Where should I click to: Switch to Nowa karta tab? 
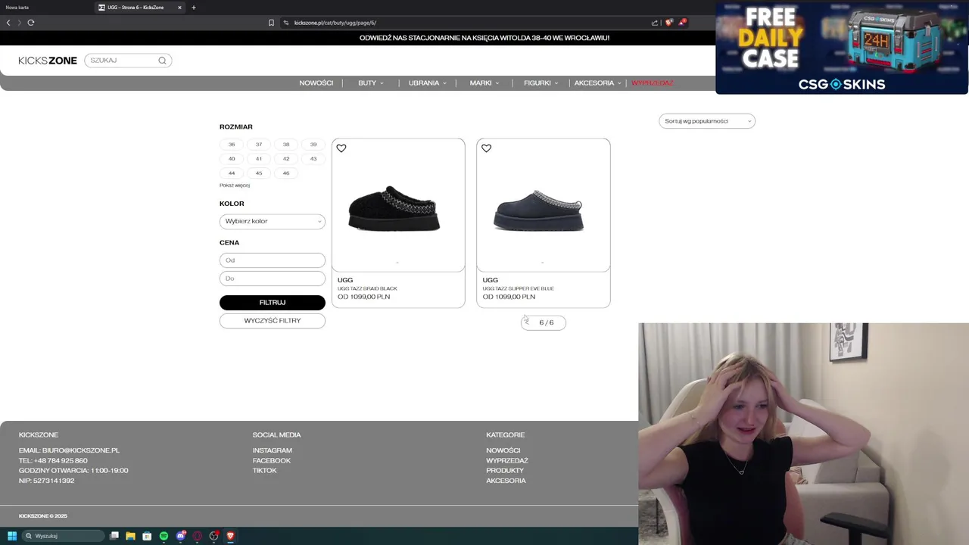[17, 8]
